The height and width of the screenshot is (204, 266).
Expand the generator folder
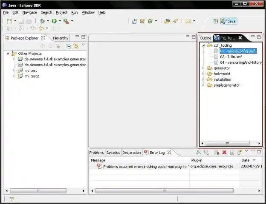[203, 68]
